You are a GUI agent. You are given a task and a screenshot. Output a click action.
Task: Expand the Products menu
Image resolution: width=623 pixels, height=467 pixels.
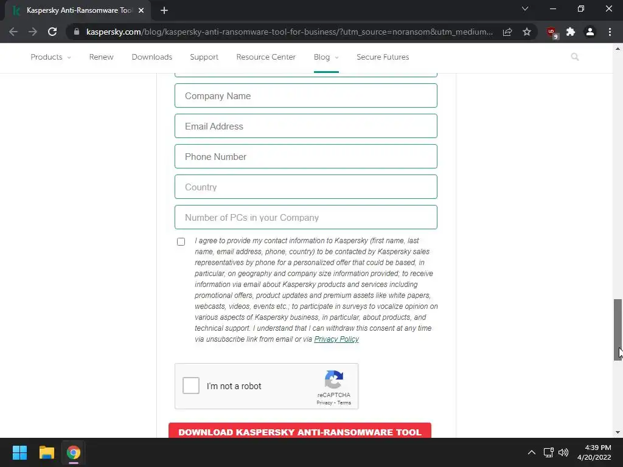coord(50,57)
